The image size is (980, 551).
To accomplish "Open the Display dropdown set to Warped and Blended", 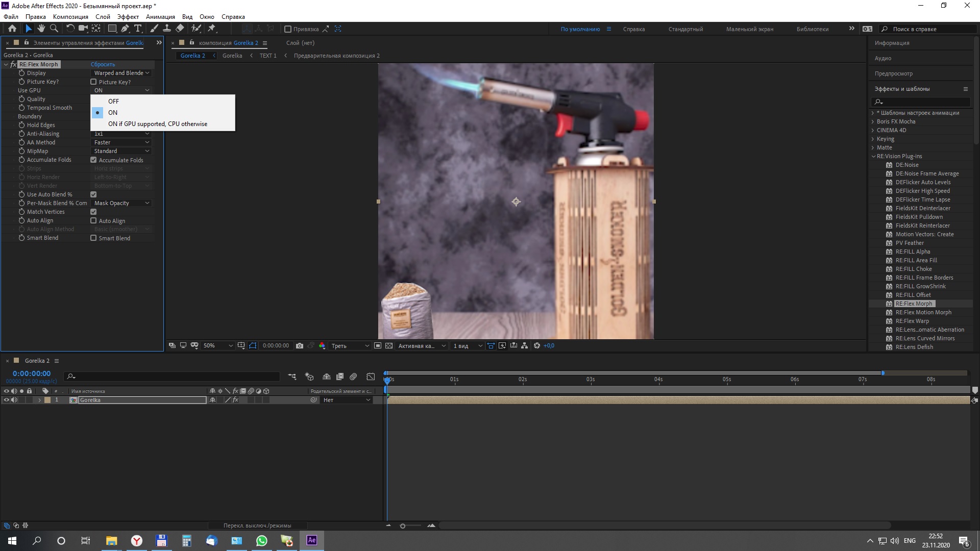I will click(121, 73).
